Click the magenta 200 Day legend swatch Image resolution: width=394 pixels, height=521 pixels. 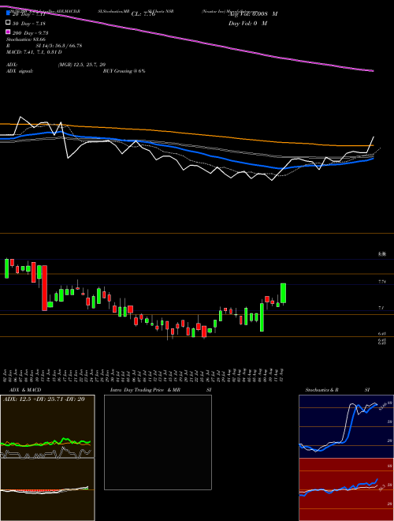click(8, 32)
